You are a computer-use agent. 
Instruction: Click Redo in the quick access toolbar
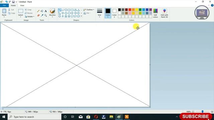pyautogui.click(x=10, y=2)
